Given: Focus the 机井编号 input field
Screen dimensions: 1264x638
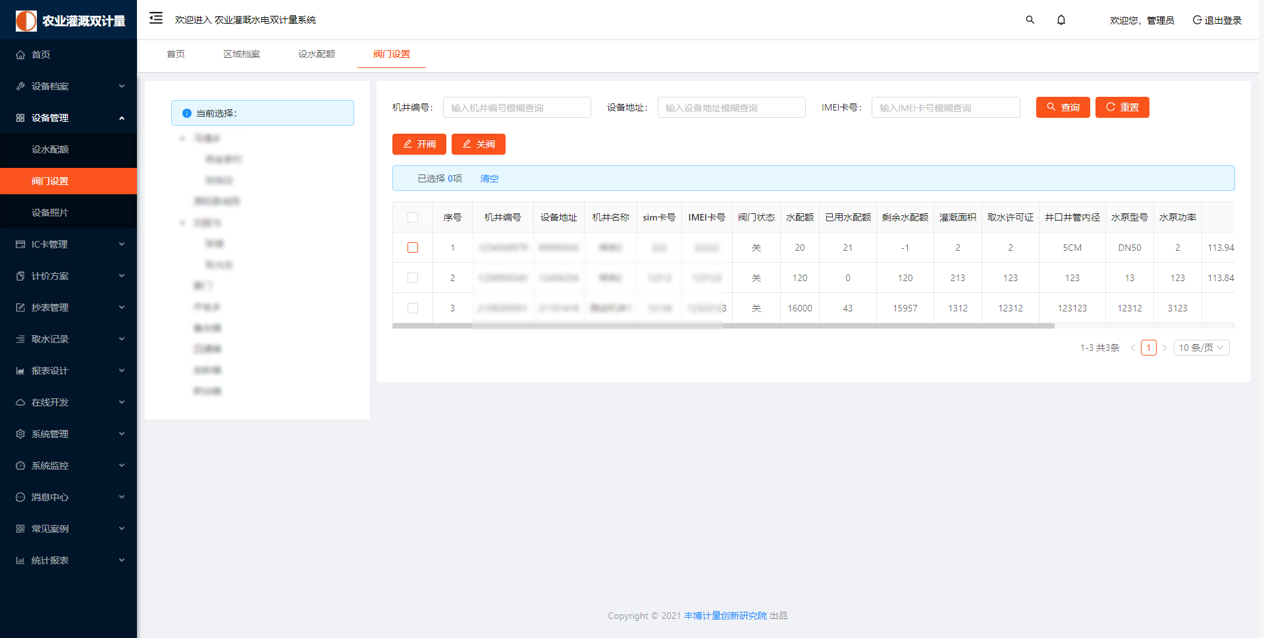Looking at the screenshot, I should pyautogui.click(x=517, y=107).
